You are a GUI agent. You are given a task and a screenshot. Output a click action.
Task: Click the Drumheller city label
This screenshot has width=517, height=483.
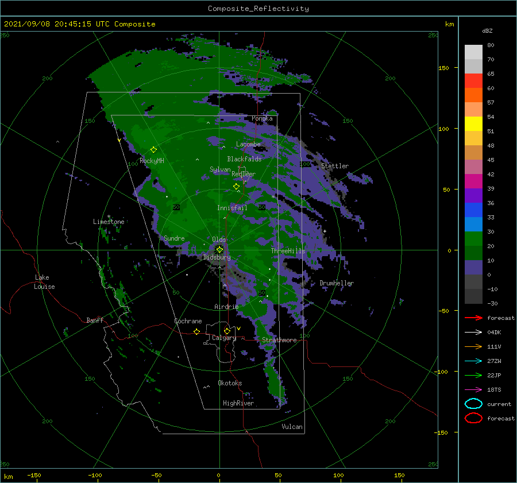(x=337, y=283)
